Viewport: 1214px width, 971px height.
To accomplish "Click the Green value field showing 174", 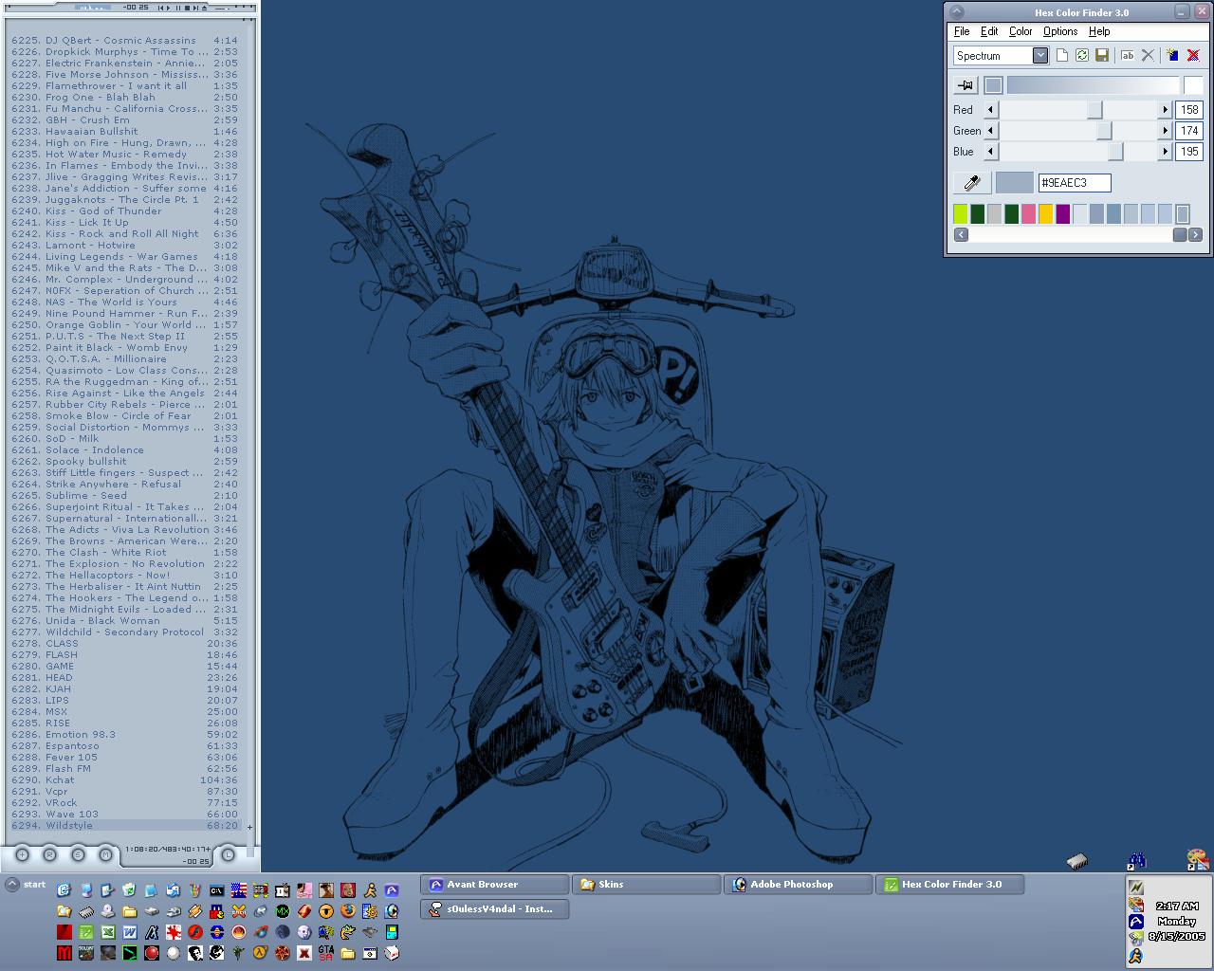I will tap(1189, 130).
